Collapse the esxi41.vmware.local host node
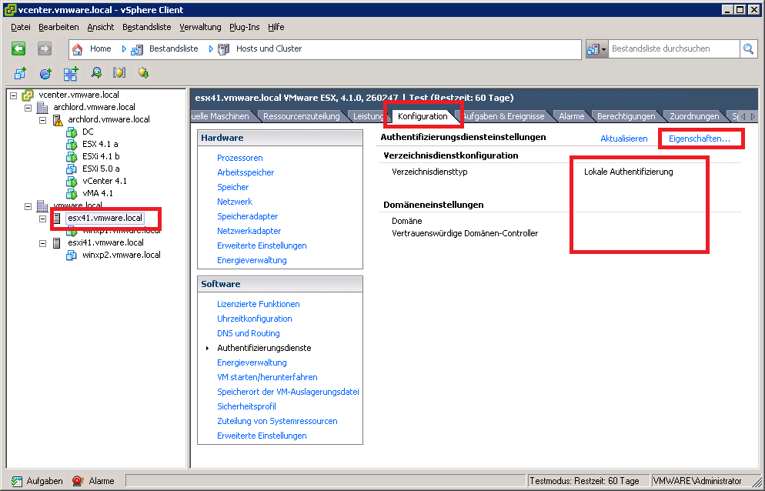Screen dimensions: 765x491 (x=43, y=242)
